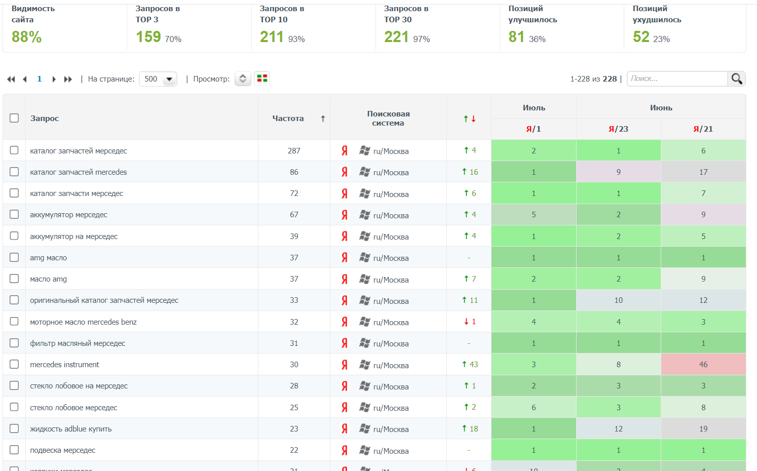Click the Видимость сайта value 88%
Screen dimensions: 757x471
coord(27,37)
